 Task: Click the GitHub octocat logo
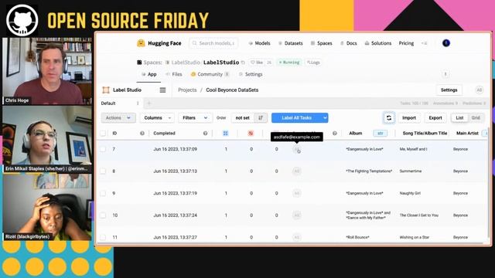22,20
